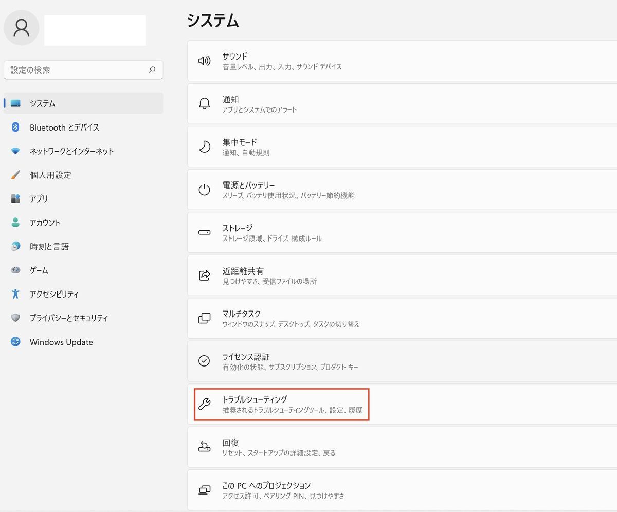
Task: Click the アカウント person icon
Action: (x=15, y=223)
